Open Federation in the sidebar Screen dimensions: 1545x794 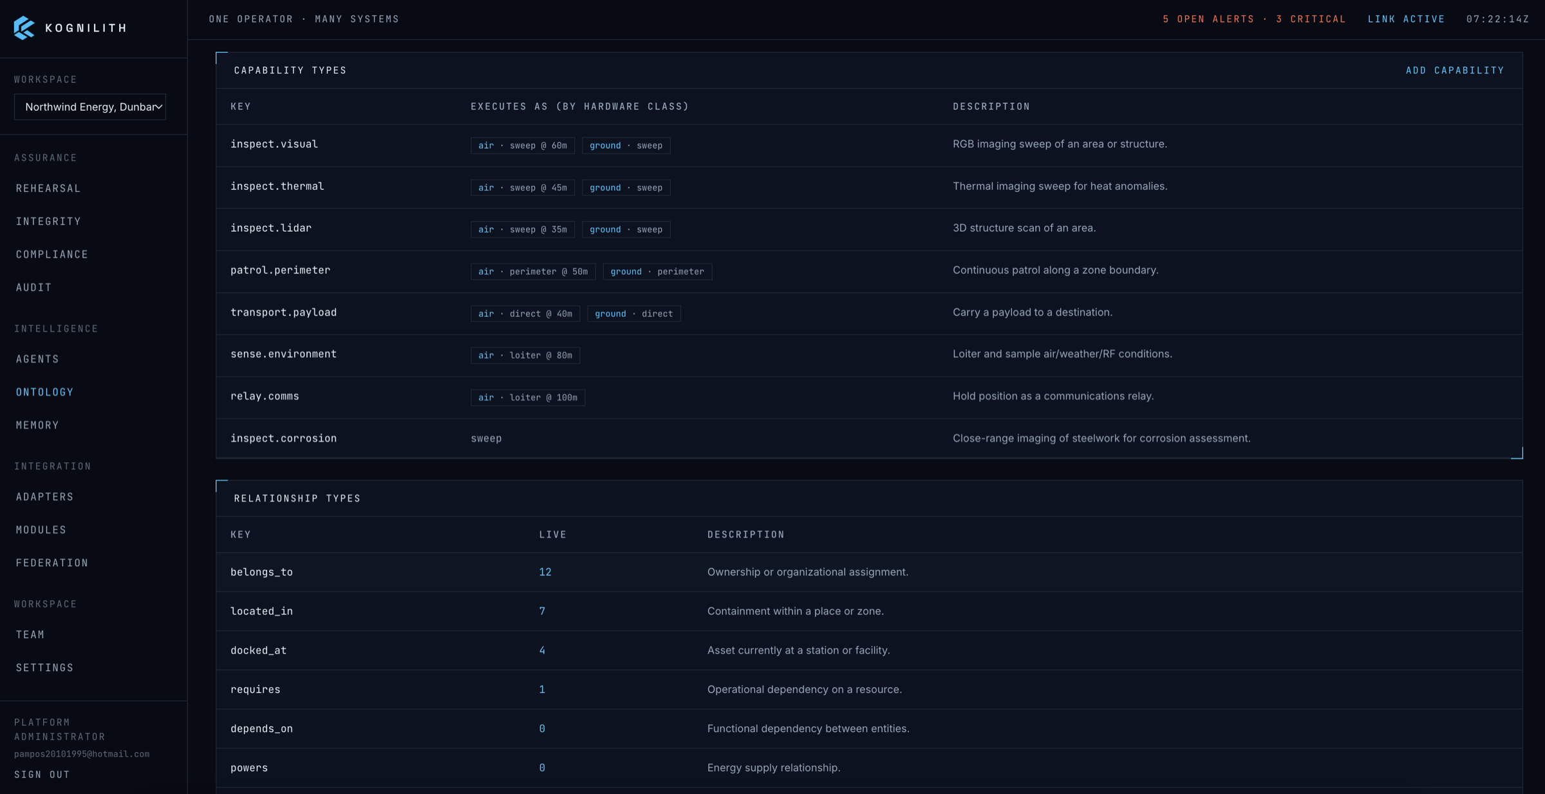pos(52,563)
